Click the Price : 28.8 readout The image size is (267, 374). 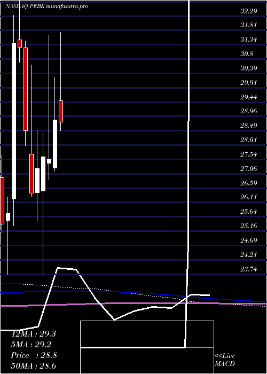(34, 355)
